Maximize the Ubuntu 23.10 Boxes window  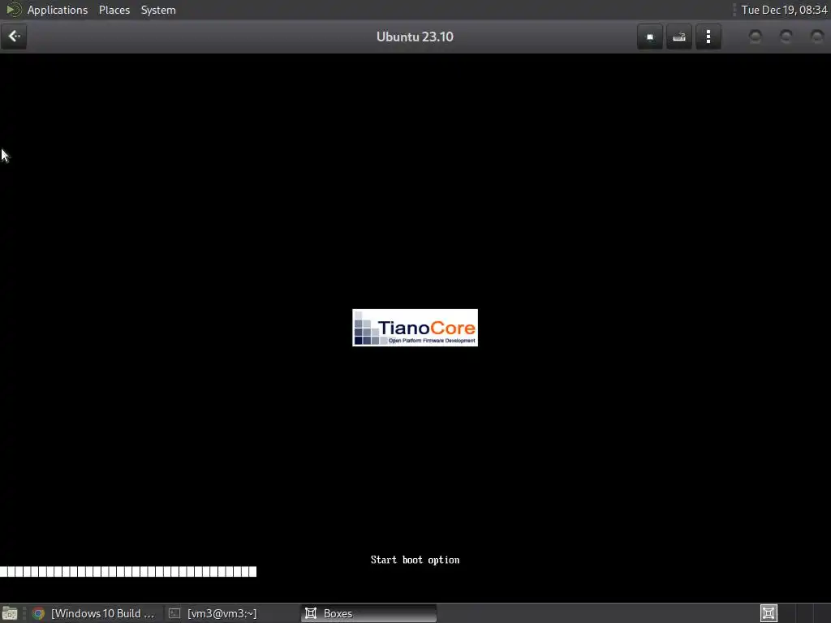tap(786, 37)
